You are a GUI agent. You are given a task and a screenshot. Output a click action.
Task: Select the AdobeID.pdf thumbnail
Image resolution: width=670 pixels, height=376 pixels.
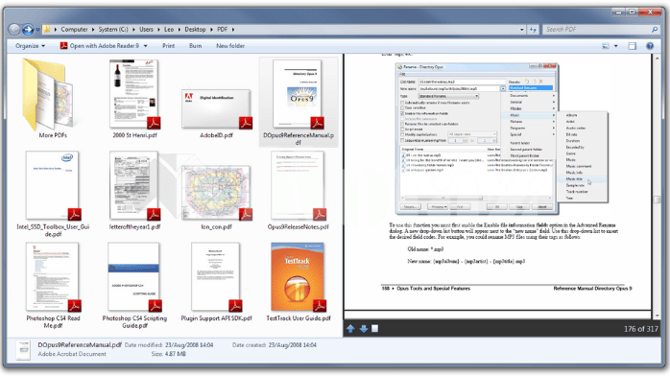click(x=216, y=109)
